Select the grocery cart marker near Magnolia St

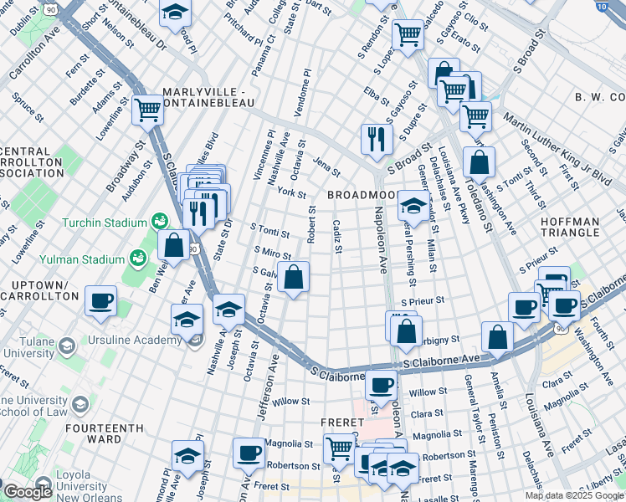coord(339,450)
